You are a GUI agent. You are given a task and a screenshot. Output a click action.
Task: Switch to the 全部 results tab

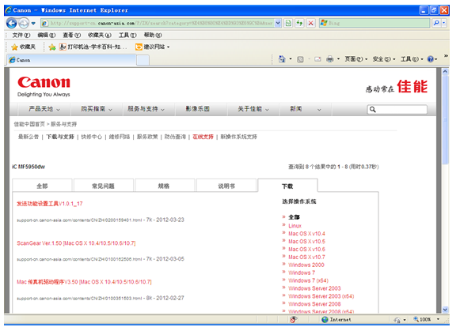pos(42,186)
